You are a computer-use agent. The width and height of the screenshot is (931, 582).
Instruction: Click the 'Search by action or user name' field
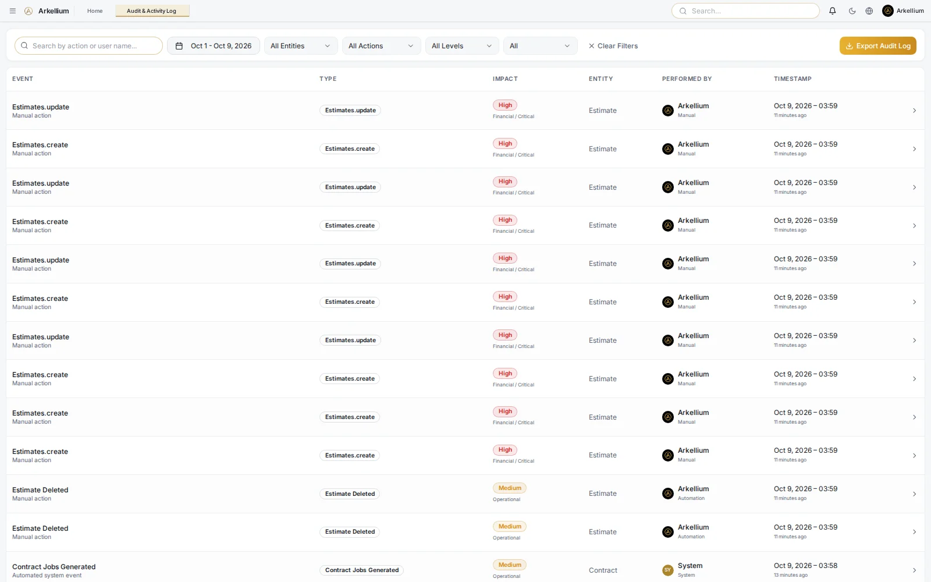[88, 46]
